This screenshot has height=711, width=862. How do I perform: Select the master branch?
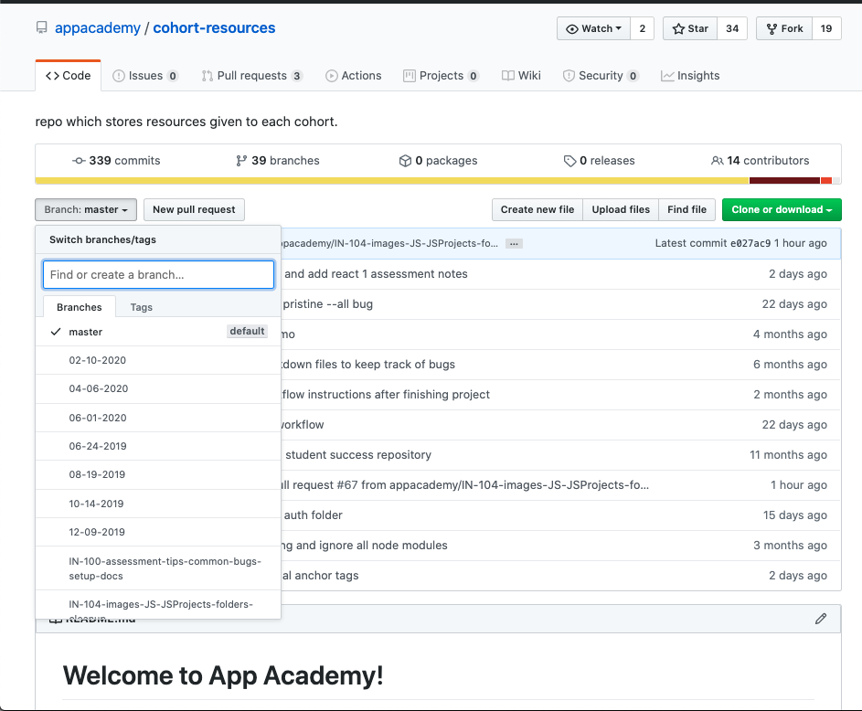coord(158,332)
